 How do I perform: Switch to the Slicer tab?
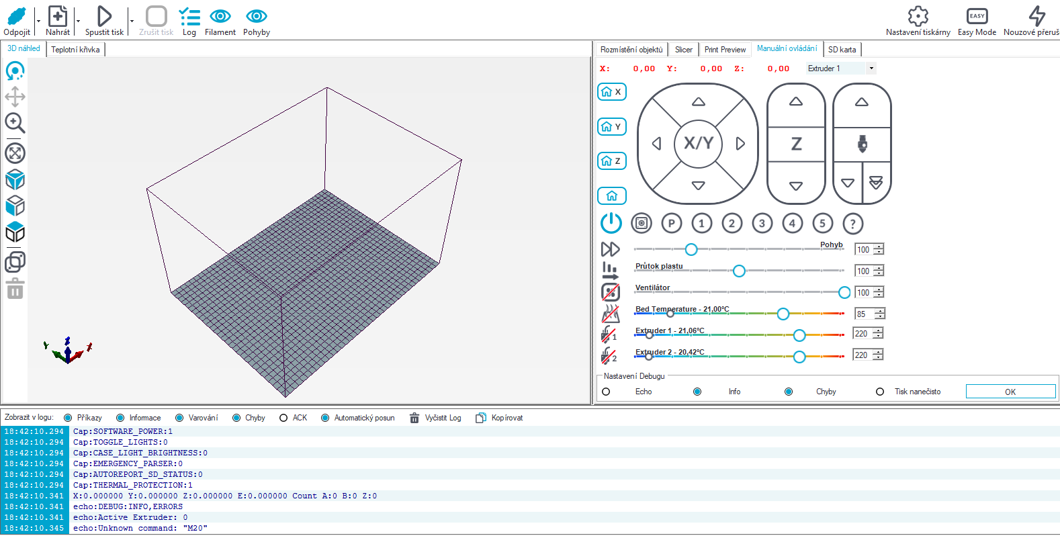point(684,50)
